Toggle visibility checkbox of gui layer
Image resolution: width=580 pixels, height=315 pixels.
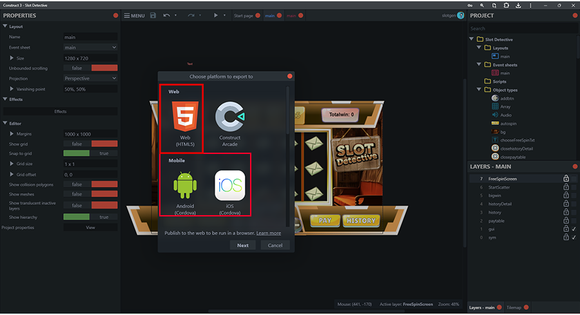[574, 229]
